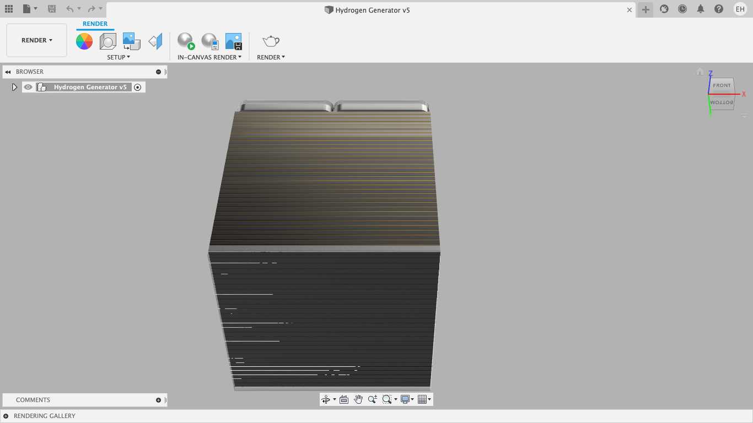Select the Orbit navigation tool
753x423 pixels.
(325, 399)
